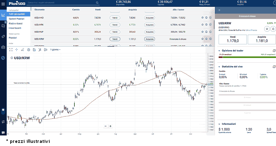This screenshot has height=146, width=276.
Task: Click Vendi button for USD/HUF
Action: point(115,32)
